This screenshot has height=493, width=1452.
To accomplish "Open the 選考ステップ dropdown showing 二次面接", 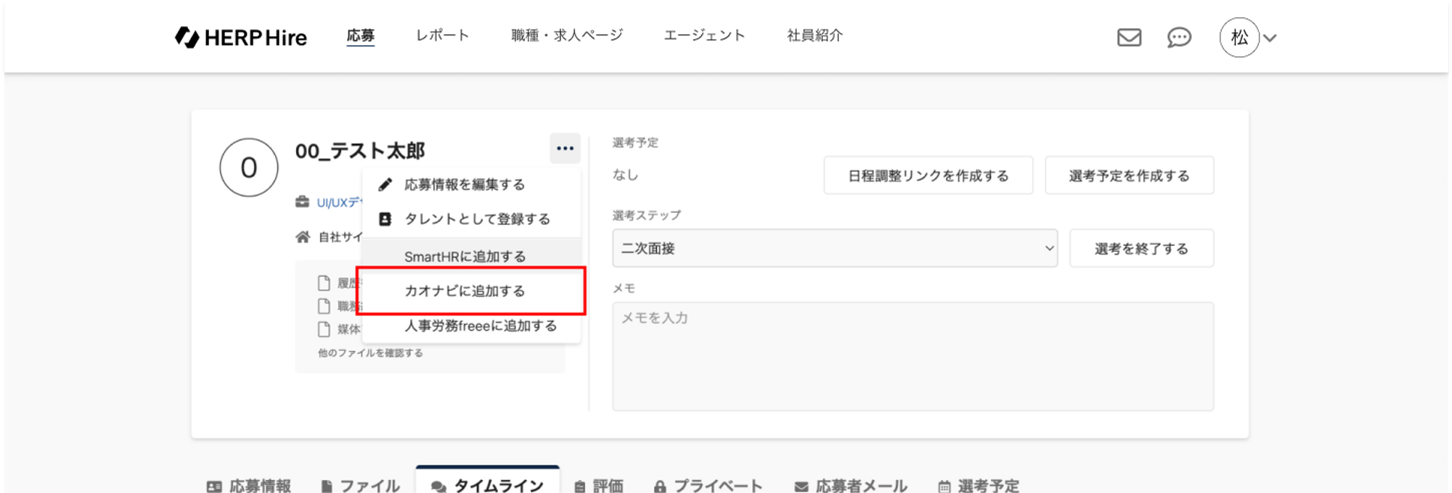I will click(x=835, y=249).
